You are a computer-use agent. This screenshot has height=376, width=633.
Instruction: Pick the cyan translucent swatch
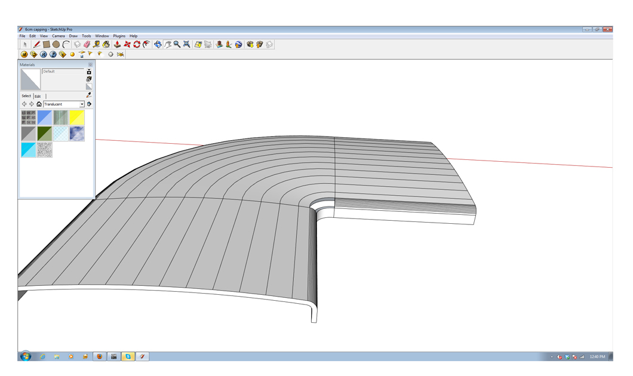point(28,150)
